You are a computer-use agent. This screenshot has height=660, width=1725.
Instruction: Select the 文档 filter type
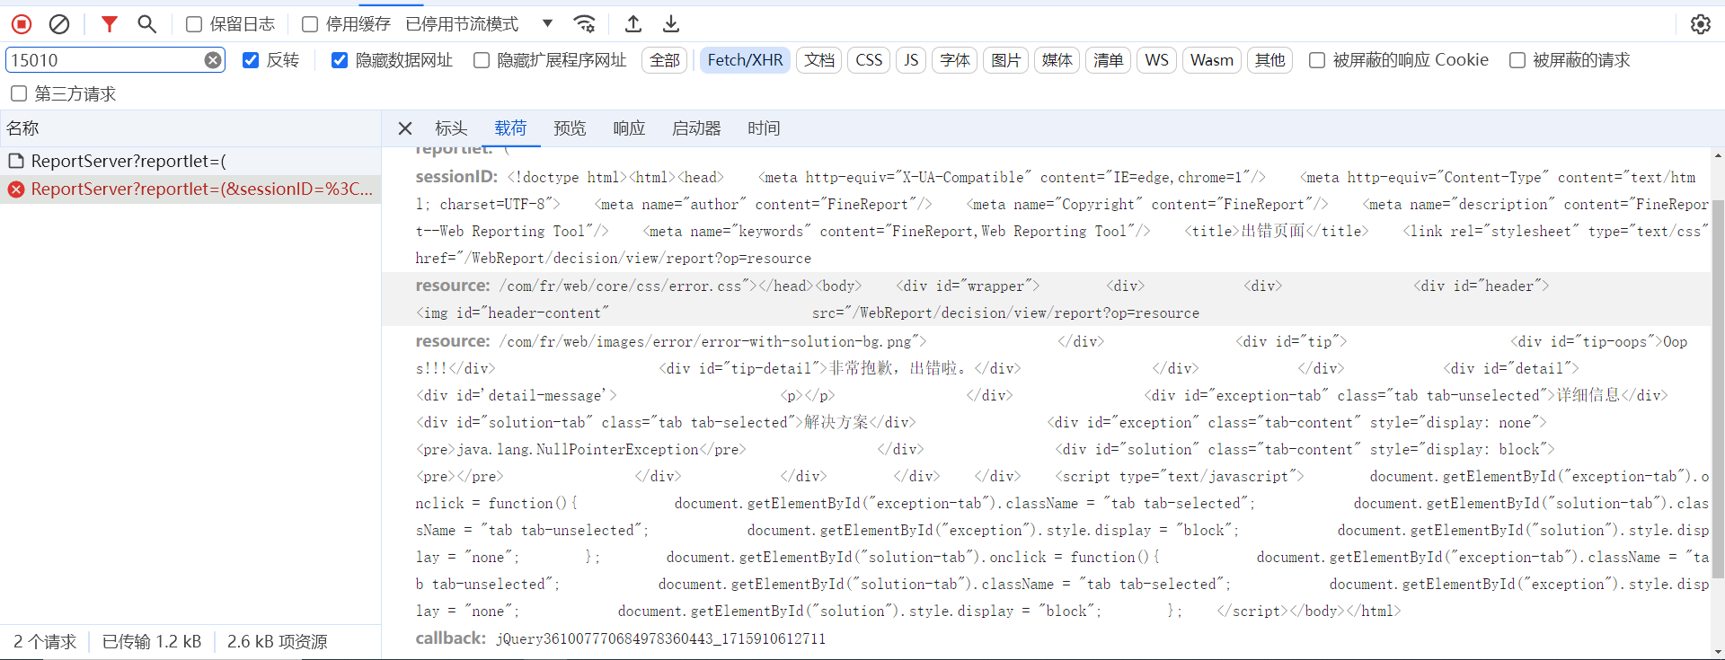pyautogui.click(x=819, y=60)
